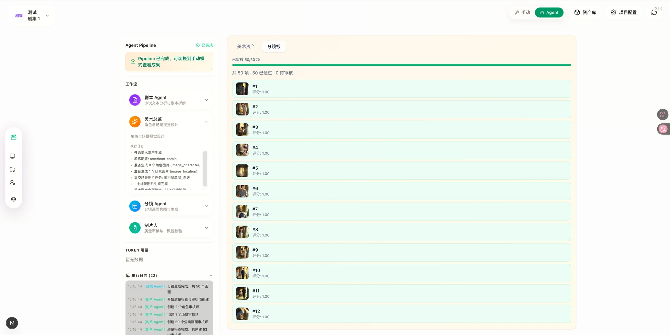Click the green review progress bar
Screen dimensions: 670x335
401,65
